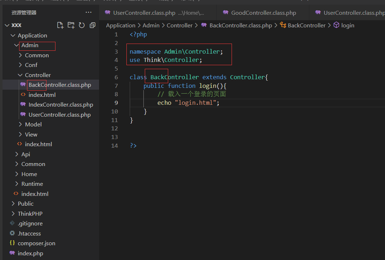385x260 pixels.
Task: Open root index.php in the explorer
Action: (x=51, y=253)
